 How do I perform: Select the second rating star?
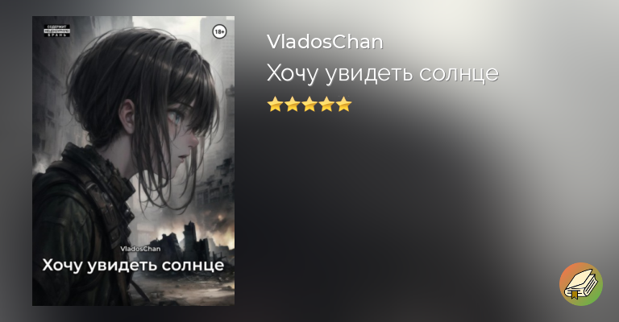click(x=292, y=105)
